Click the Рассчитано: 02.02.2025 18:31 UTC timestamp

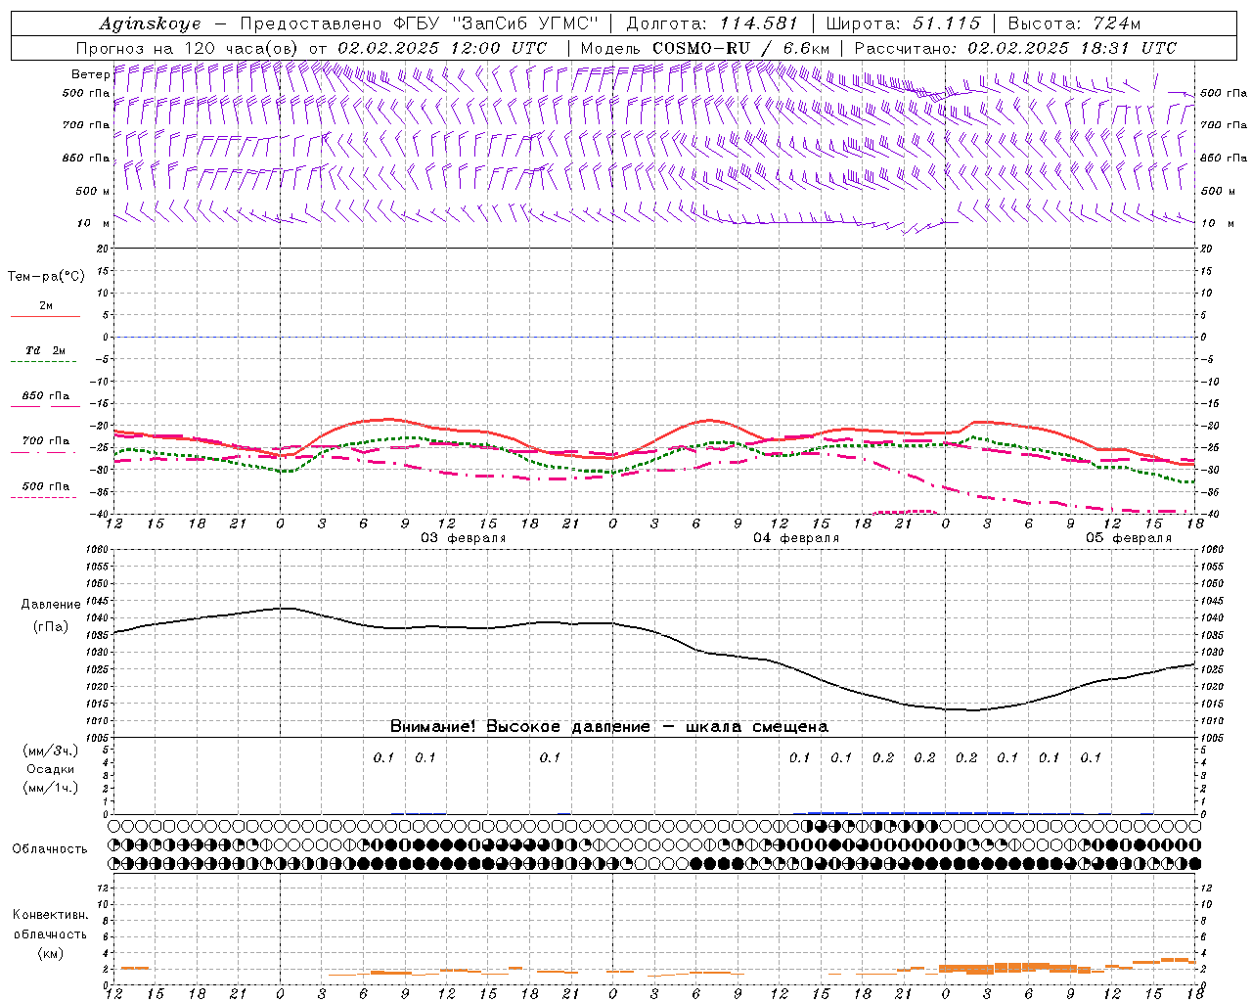coord(1015,48)
